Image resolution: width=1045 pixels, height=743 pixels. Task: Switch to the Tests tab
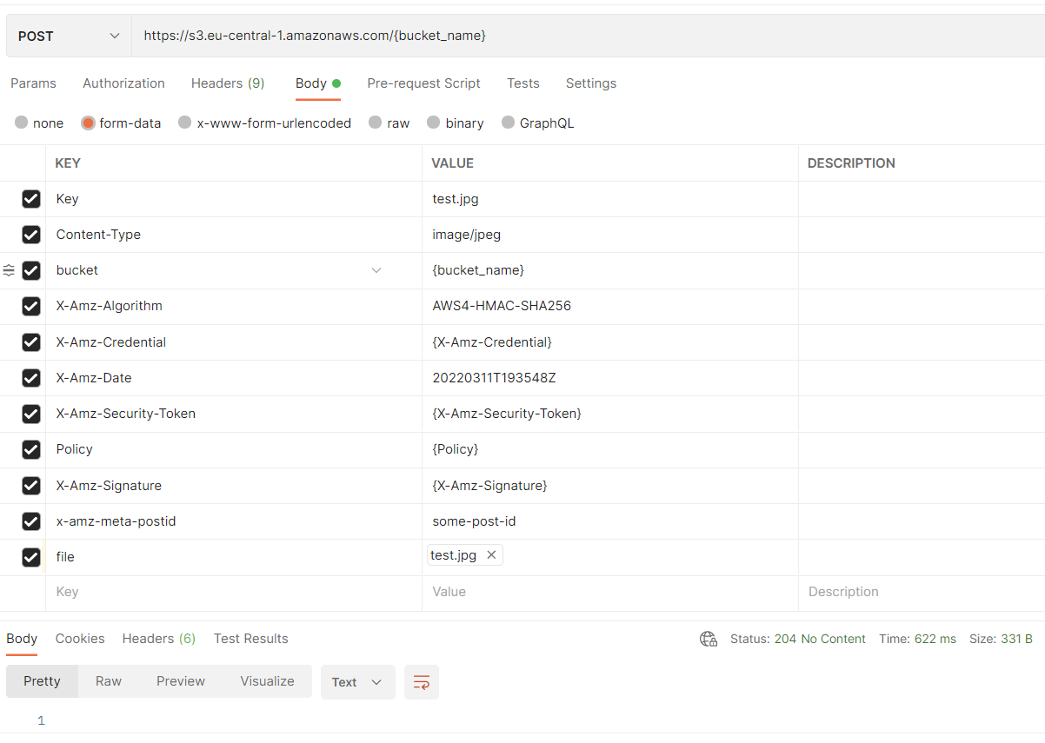523,83
